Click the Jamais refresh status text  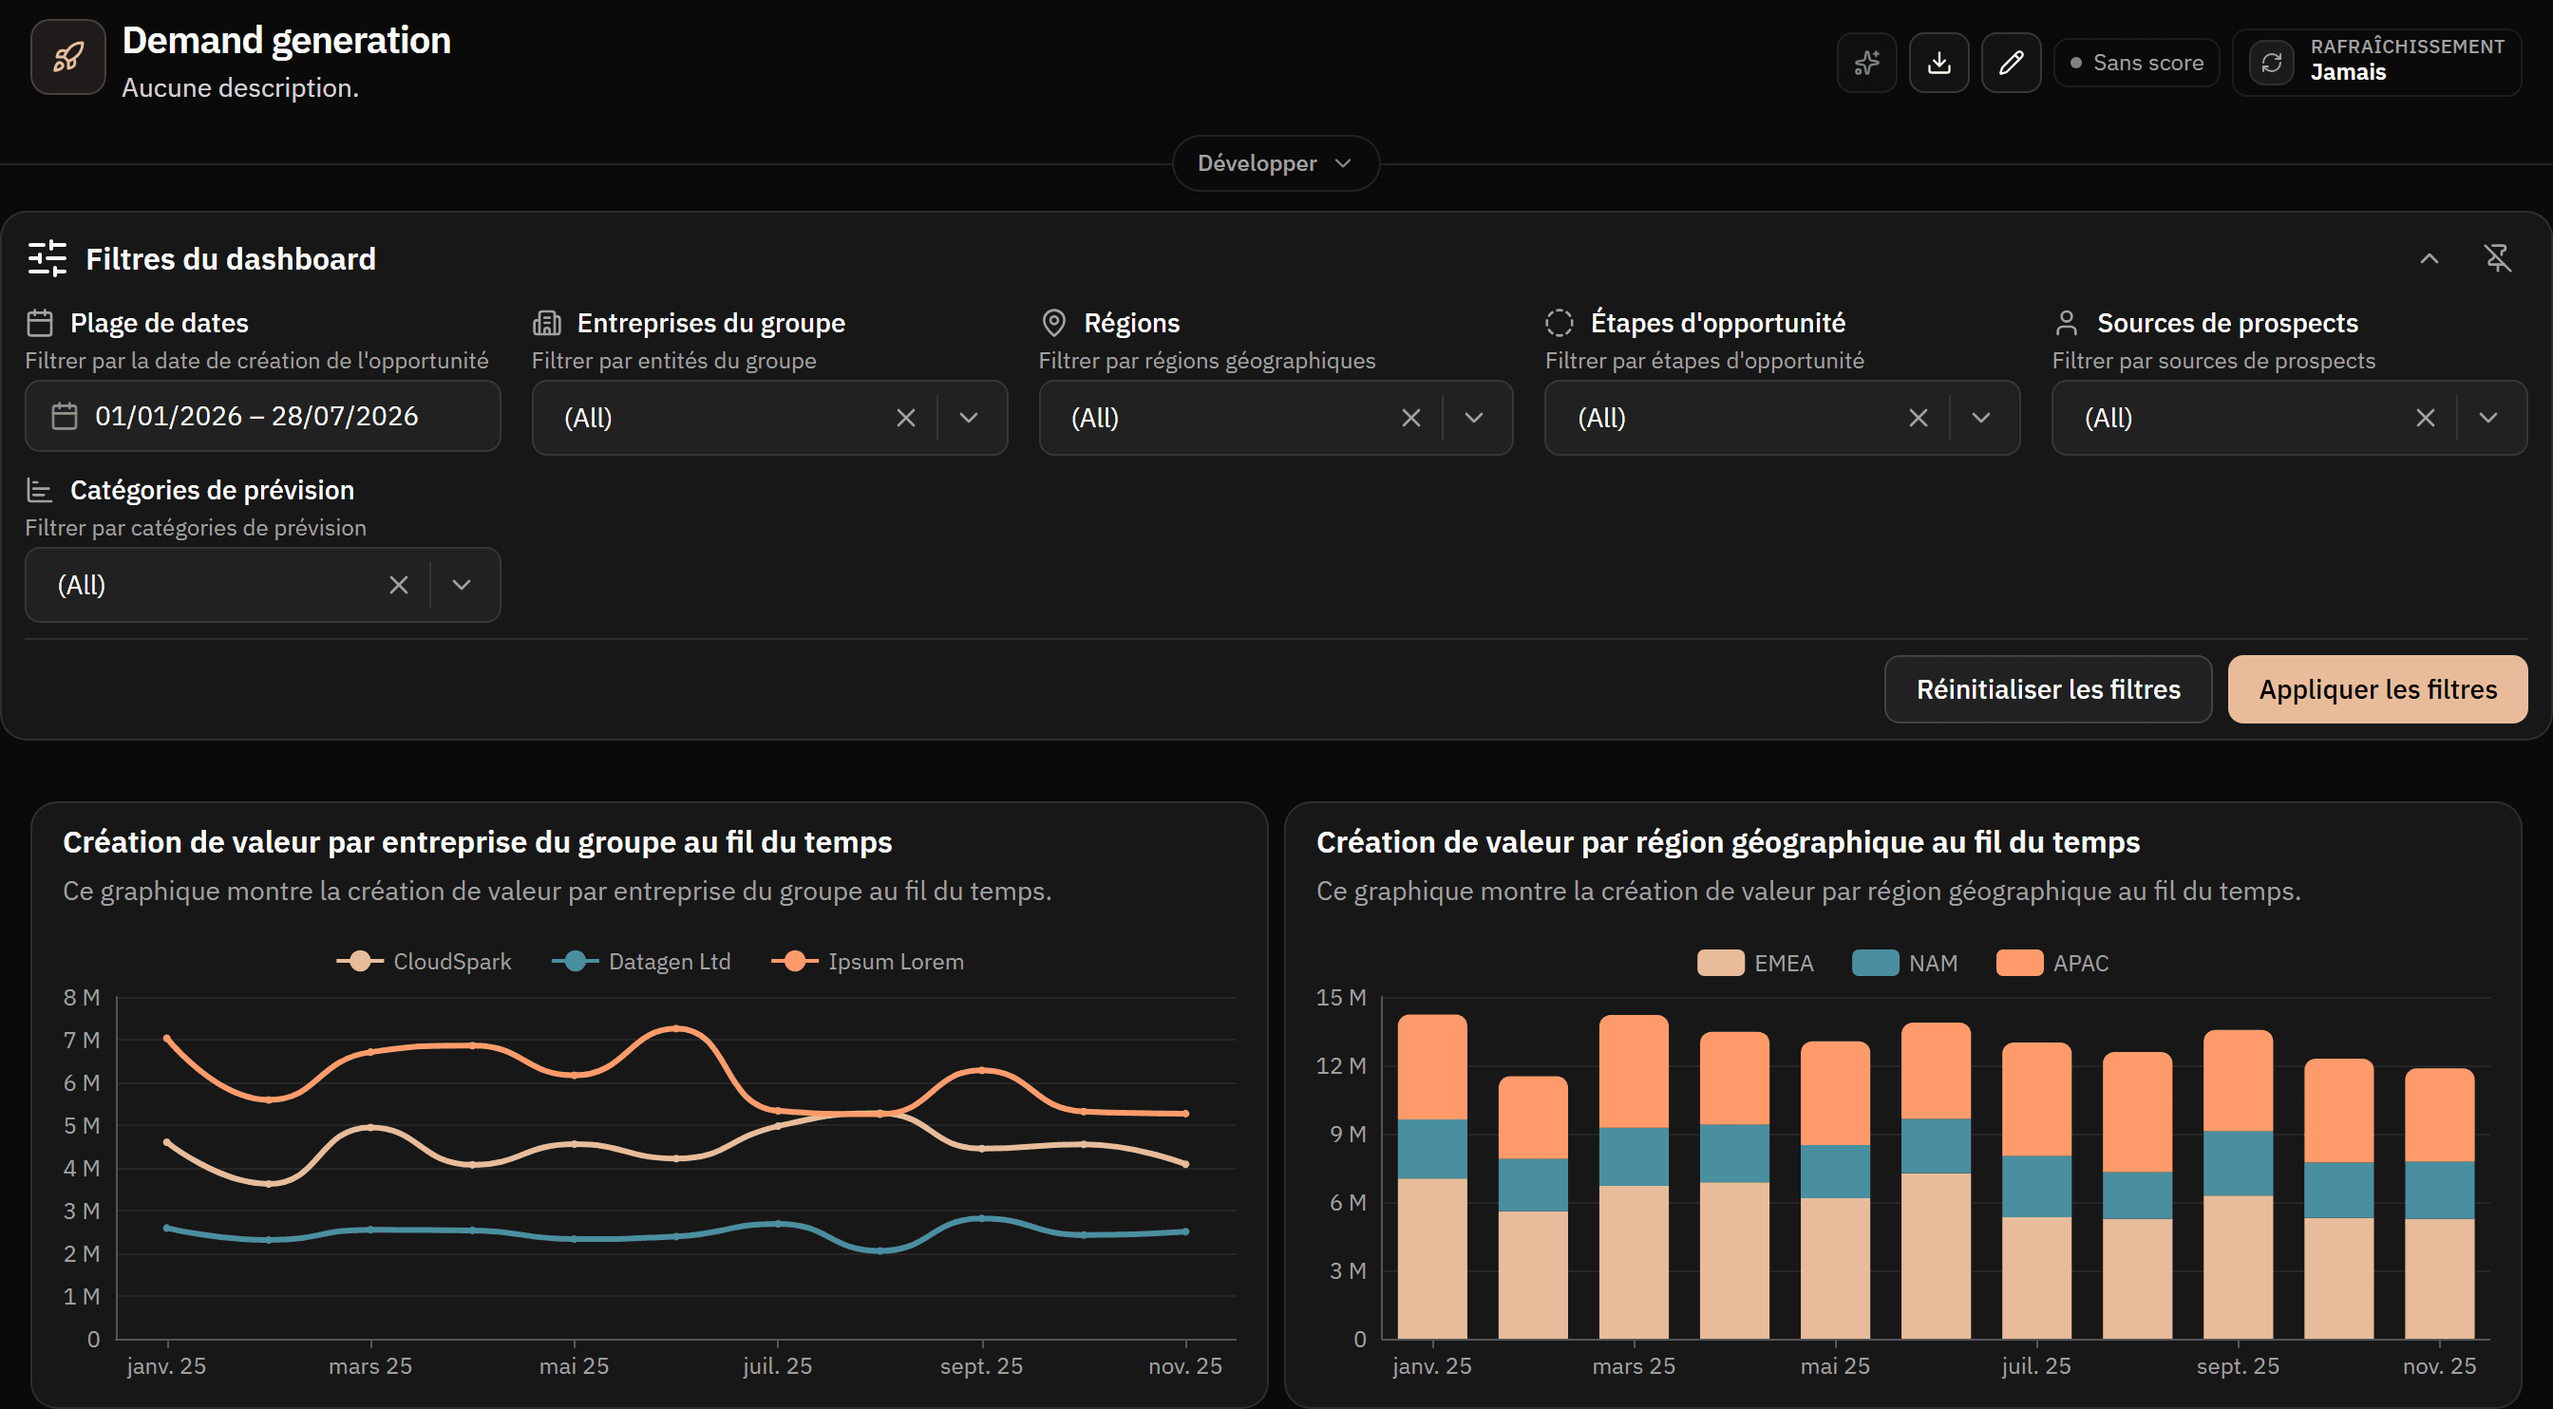coord(2348,72)
